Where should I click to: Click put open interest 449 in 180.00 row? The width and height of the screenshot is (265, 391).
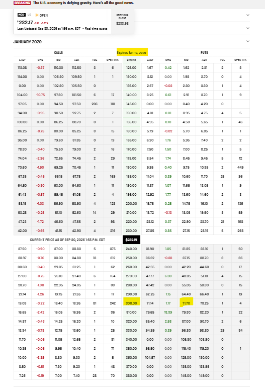240,168
